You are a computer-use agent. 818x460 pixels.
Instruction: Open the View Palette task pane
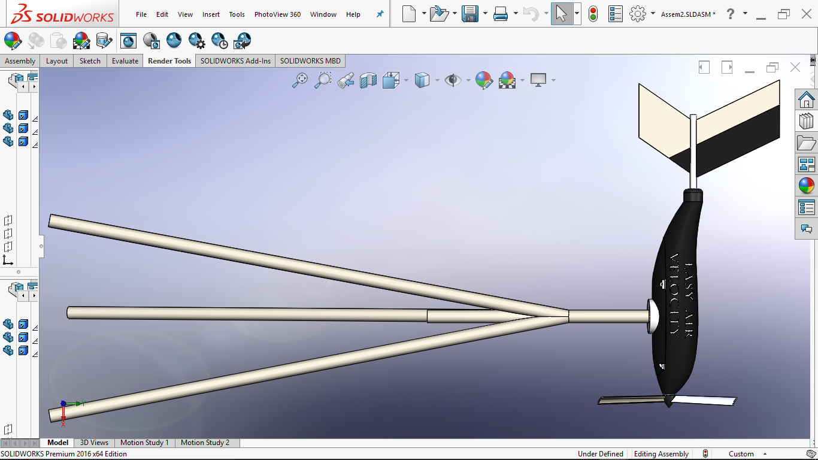click(x=807, y=164)
